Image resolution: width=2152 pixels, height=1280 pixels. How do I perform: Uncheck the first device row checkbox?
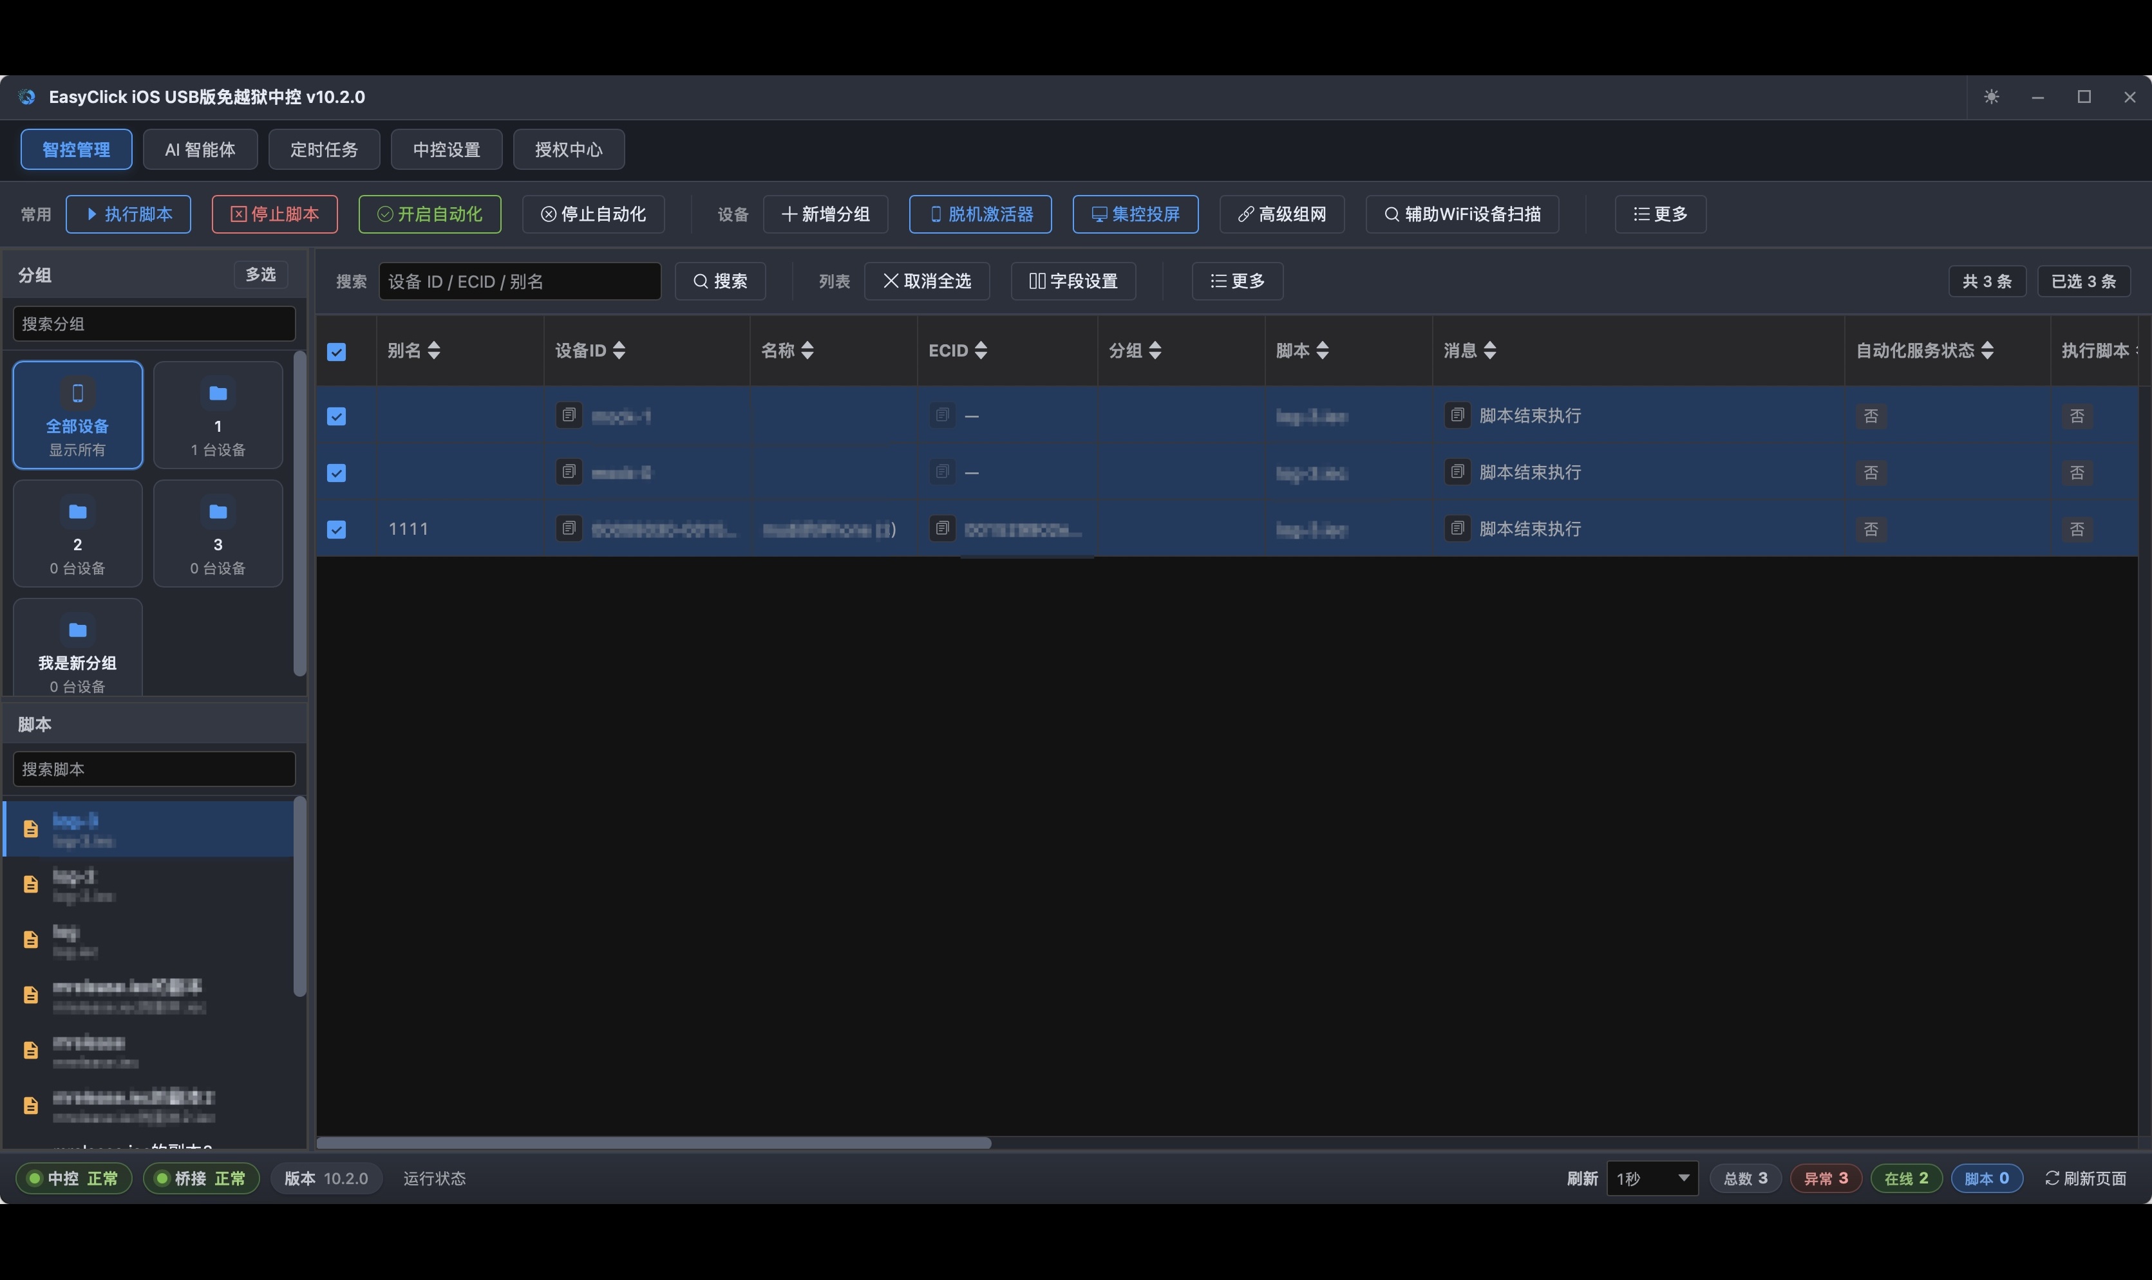pyautogui.click(x=337, y=416)
